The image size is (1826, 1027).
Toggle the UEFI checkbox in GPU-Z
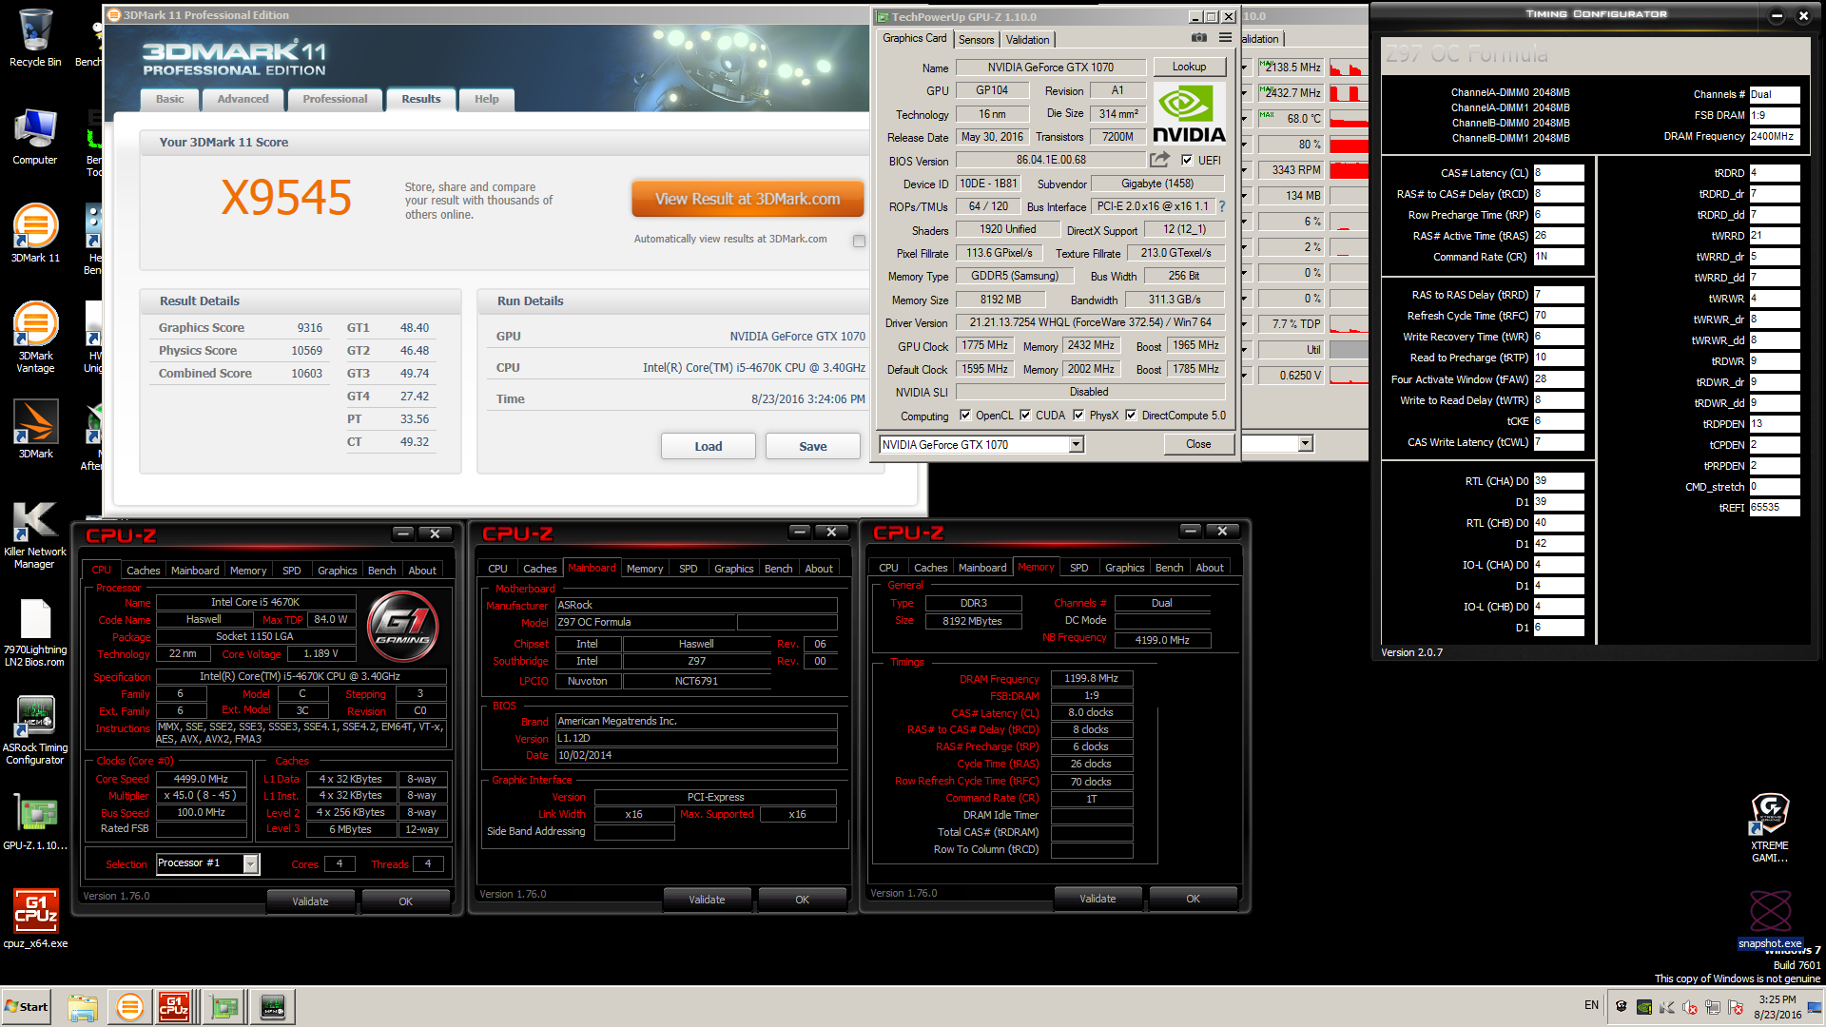coord(1187,161)
